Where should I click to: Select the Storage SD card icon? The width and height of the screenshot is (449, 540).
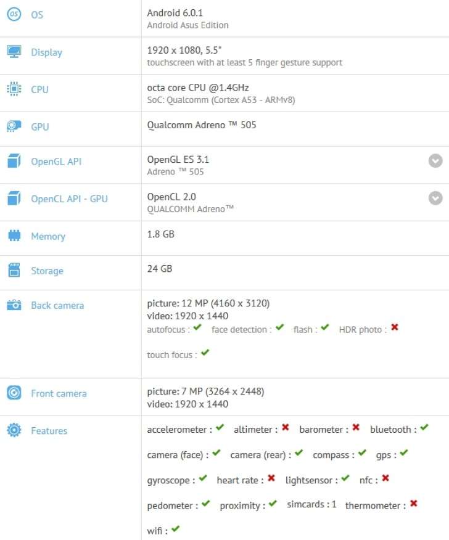(14, 270)
